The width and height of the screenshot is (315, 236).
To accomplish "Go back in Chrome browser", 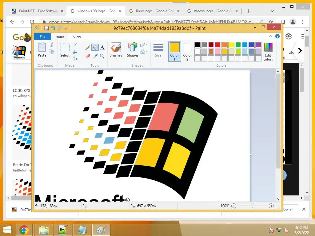I will coord(12,22).
